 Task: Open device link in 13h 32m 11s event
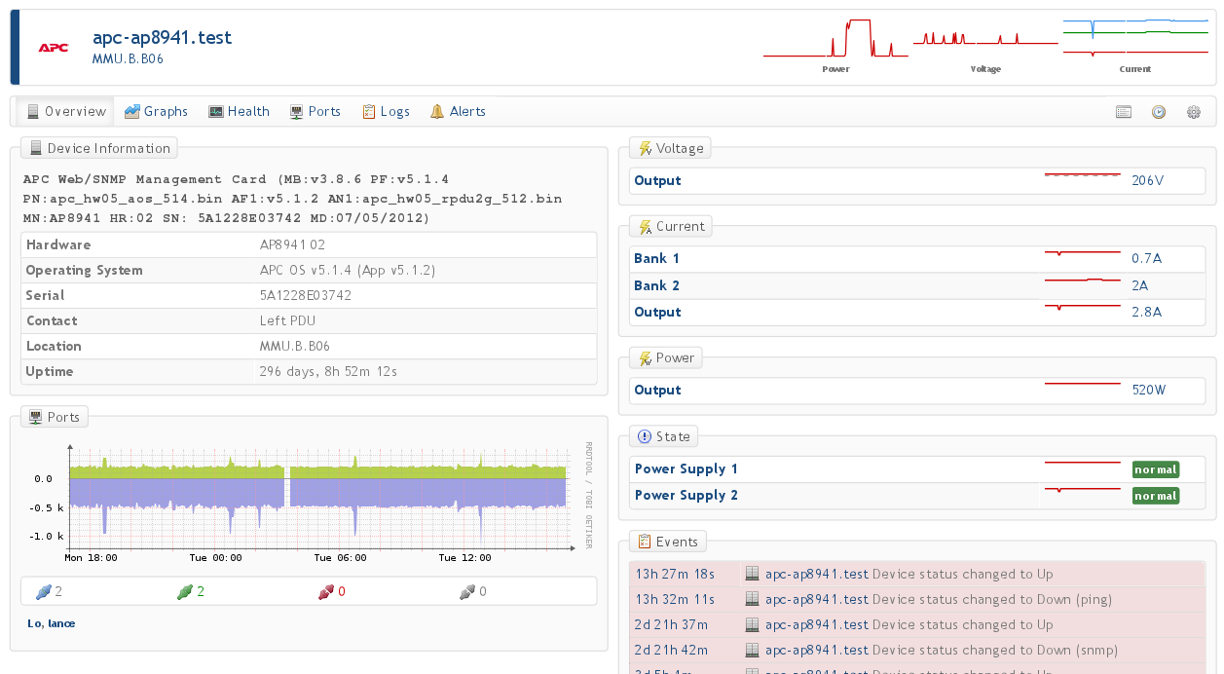(x=816, y=599)
